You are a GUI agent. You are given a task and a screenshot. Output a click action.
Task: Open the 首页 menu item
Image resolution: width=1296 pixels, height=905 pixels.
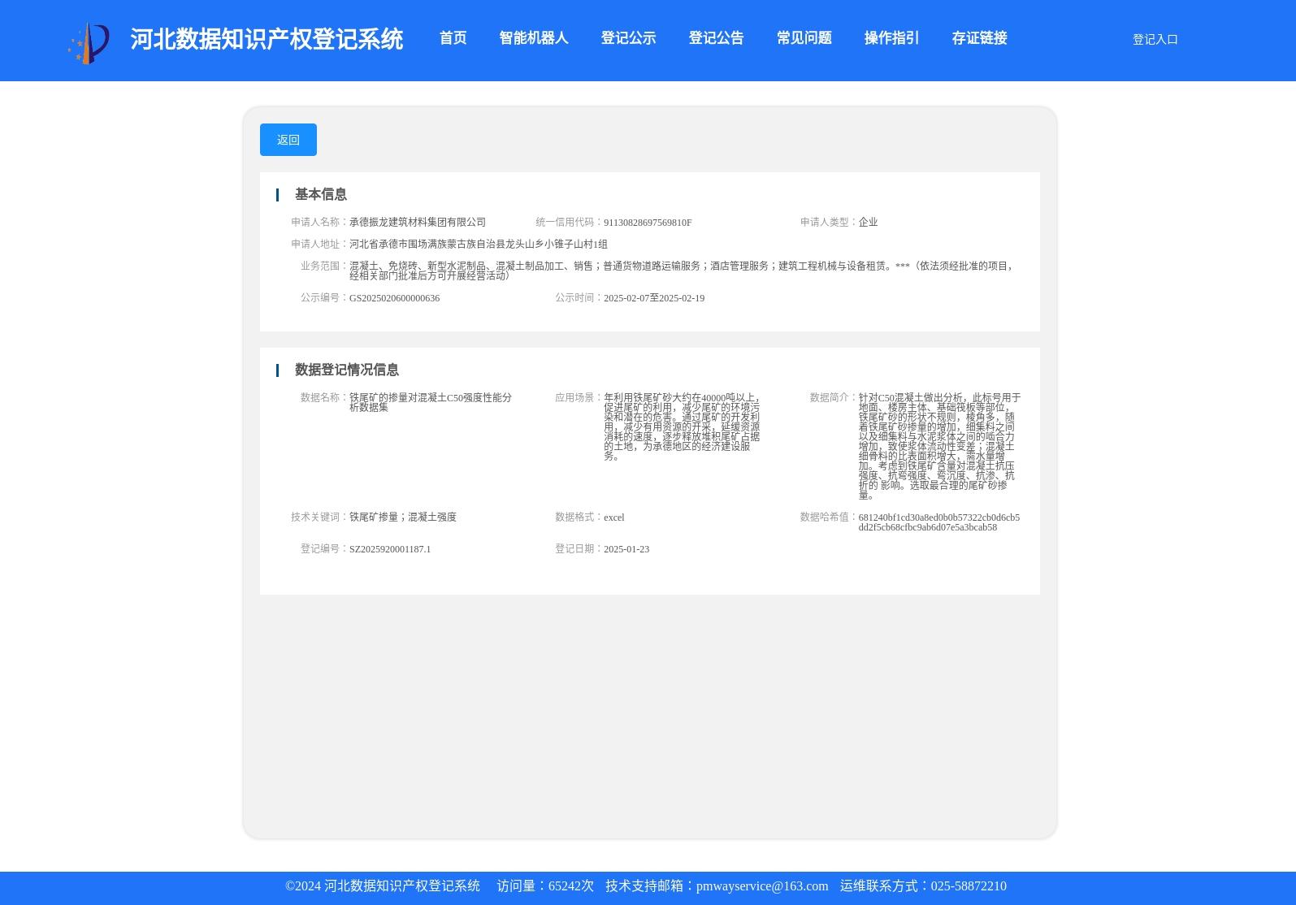453,38
